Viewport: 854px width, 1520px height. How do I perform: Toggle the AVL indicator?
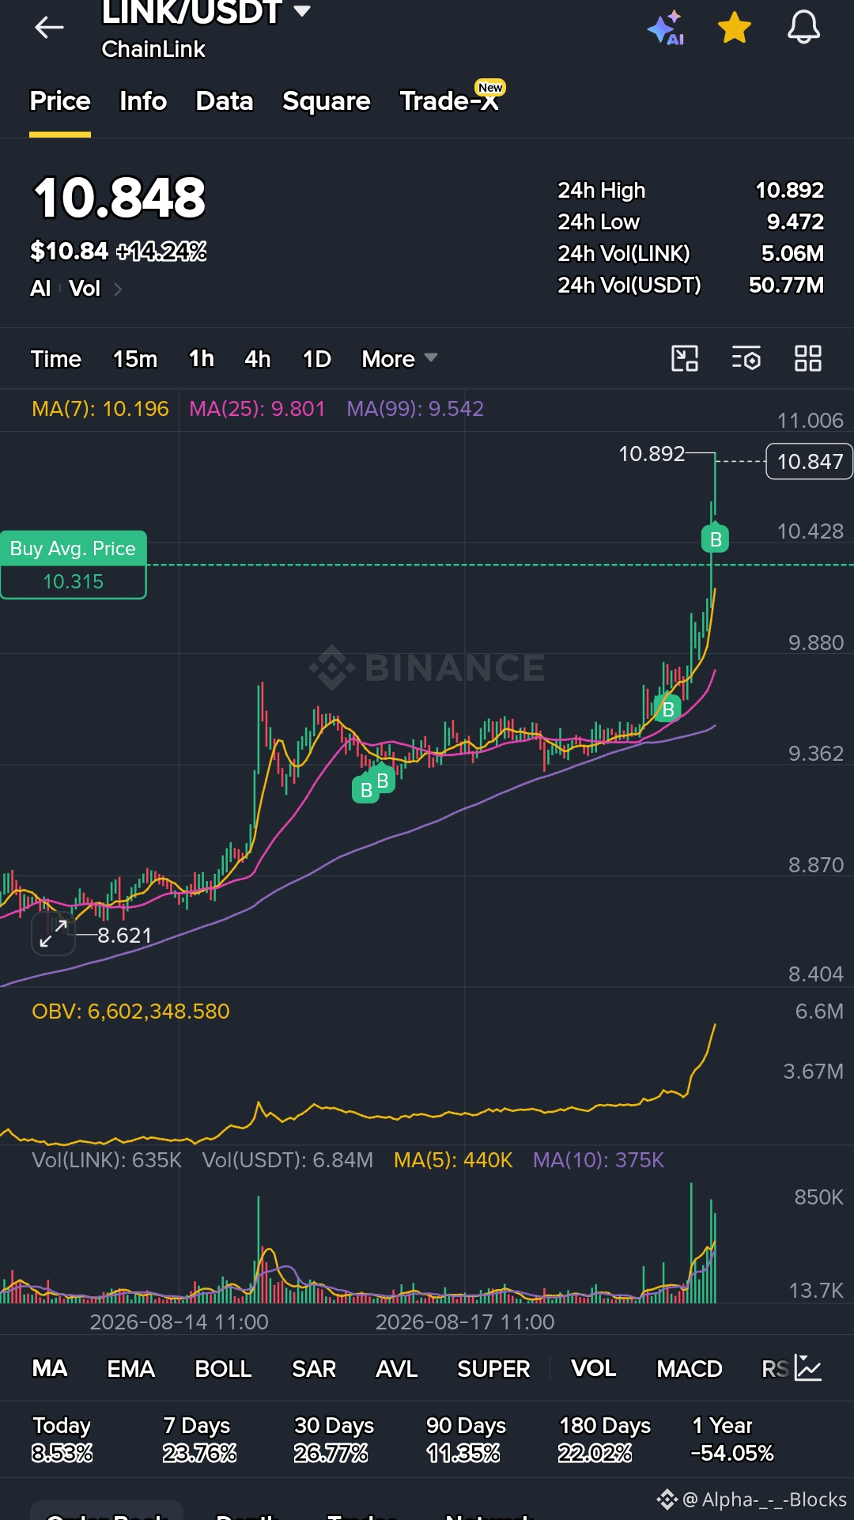(x=397, y=1368)
